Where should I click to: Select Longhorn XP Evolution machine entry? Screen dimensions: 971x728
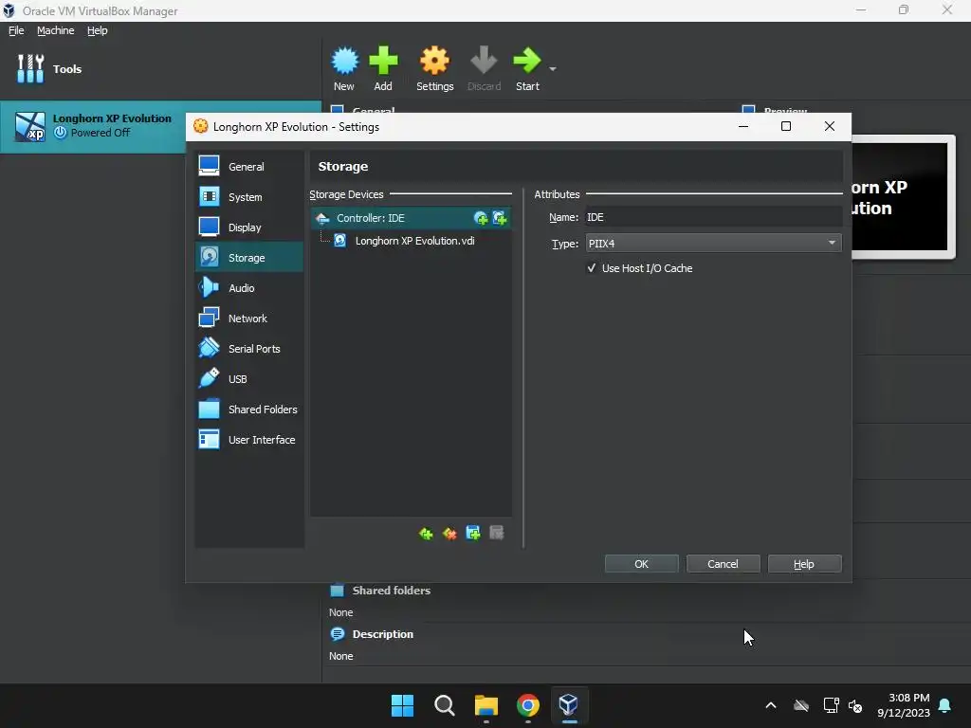click(160, 126)
